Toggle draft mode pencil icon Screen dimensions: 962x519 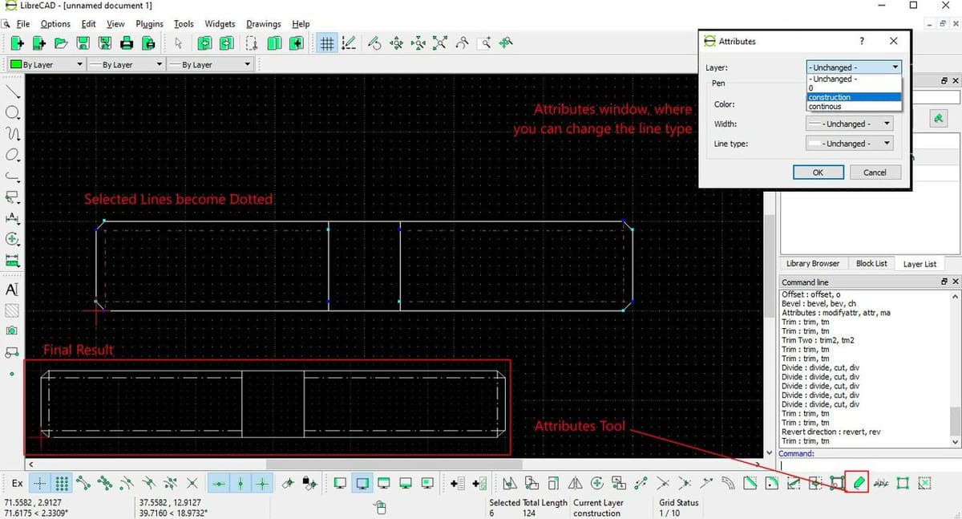(x=349, y=44)
